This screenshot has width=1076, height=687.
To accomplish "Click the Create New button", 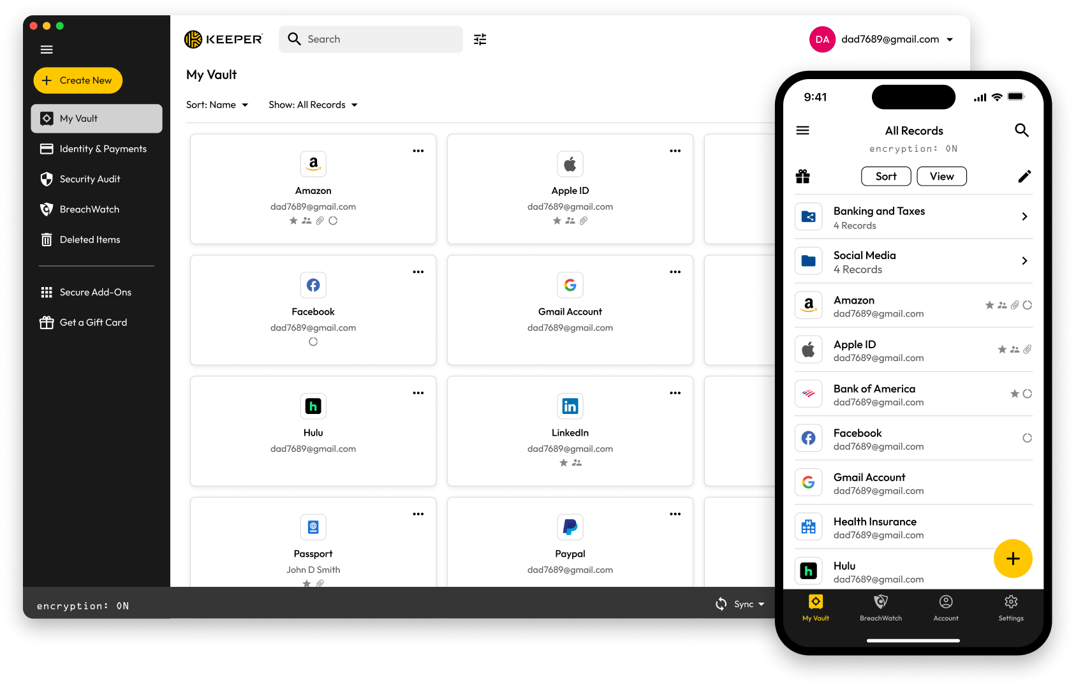I will 78,80.
